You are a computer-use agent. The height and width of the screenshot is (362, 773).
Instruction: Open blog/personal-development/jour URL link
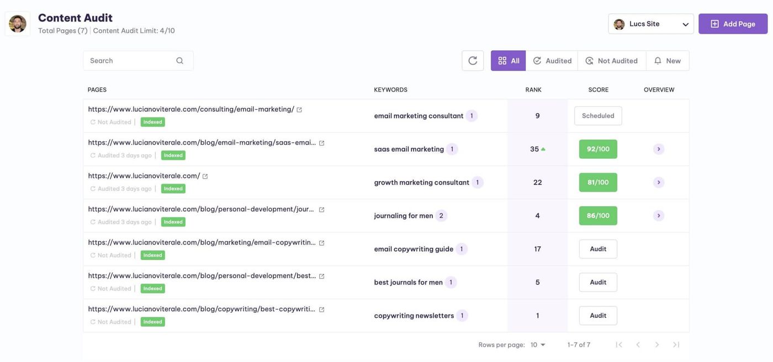click(201, 209)
